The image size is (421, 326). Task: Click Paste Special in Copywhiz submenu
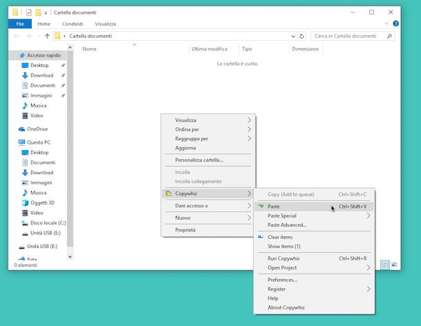[x=314, y=215]
